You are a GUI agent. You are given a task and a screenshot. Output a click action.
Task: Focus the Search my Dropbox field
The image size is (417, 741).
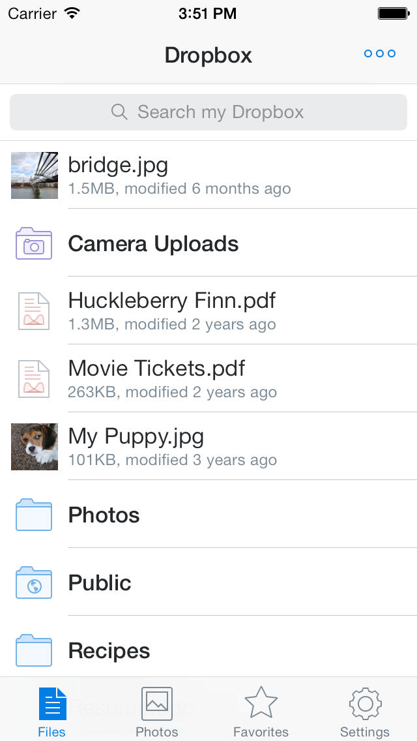click(220, 112)
